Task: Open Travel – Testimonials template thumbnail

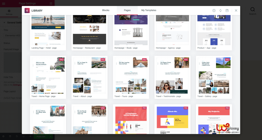Action: coord(172,75)
